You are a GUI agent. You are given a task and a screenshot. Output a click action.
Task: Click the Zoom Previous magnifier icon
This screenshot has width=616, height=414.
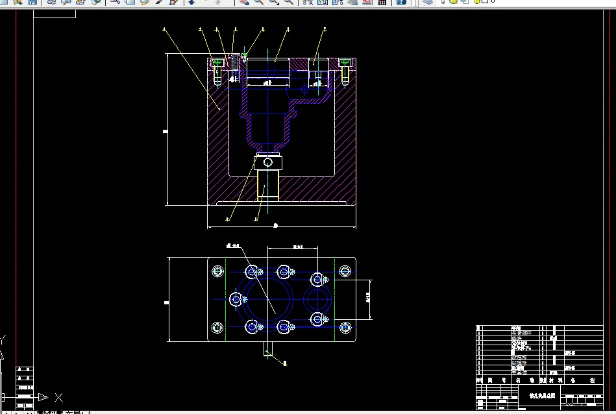pyautogui.click(x=288, y=1)
